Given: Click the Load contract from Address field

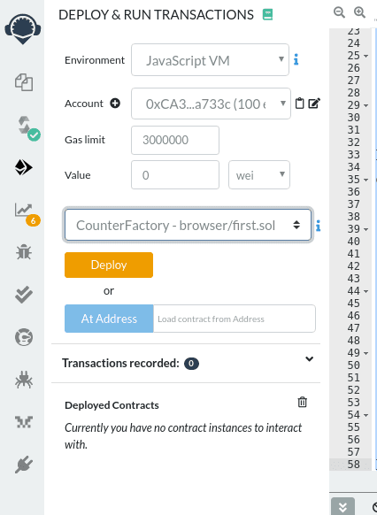Looking at the screenshot, I should click(x=235, y=319).
